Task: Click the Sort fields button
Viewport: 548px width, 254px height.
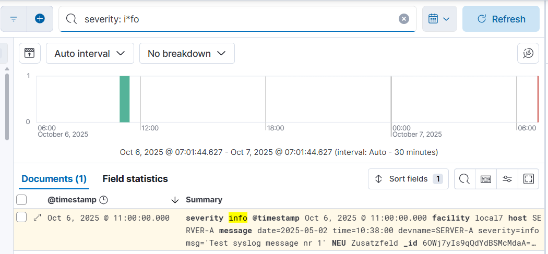Action: click(x=408, y=179)
